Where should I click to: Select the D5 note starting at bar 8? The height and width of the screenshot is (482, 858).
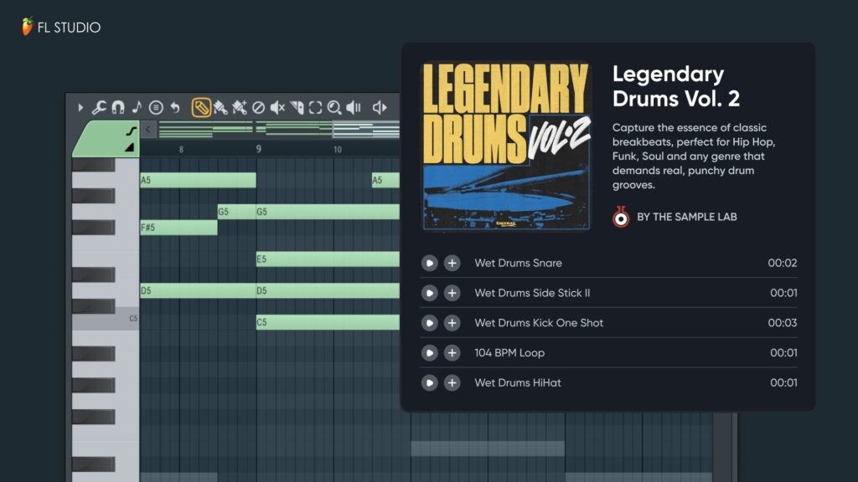(198, 290)
